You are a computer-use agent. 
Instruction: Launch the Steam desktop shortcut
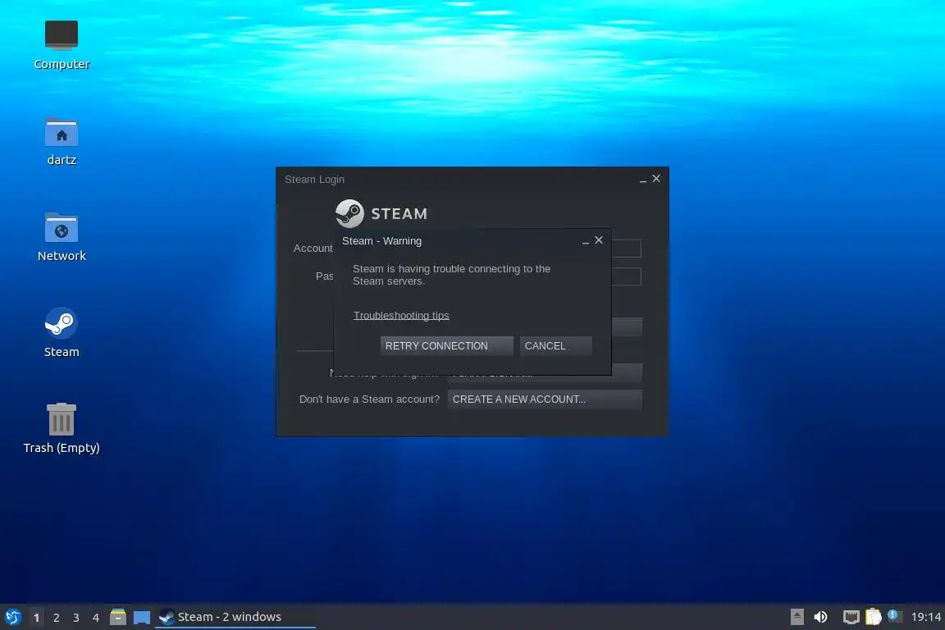(62, 333)
